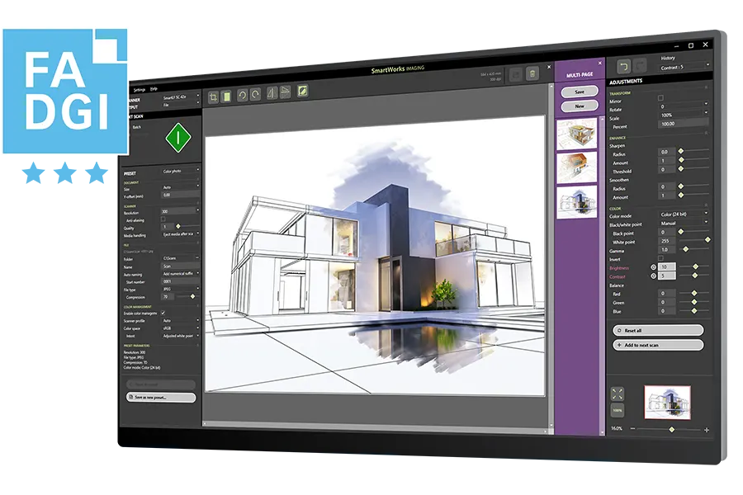This screenshot has width=743, height=495.
Task: Click the green invert toolbar icon
Action: [302, 91]
